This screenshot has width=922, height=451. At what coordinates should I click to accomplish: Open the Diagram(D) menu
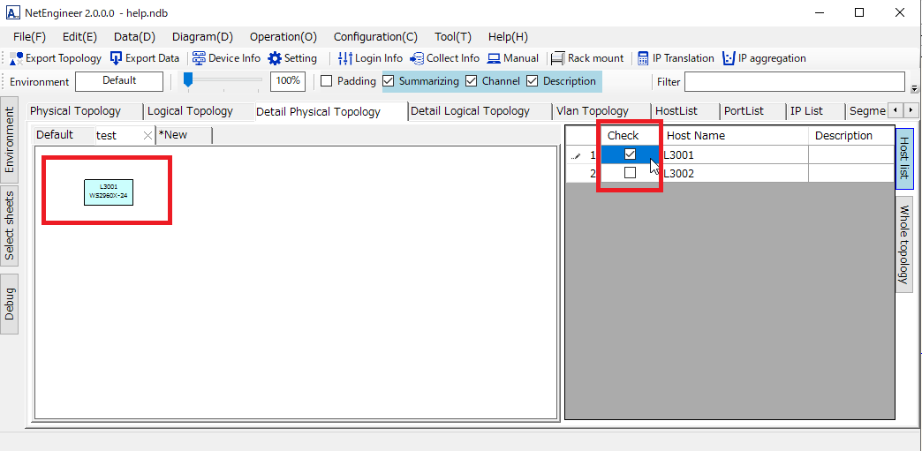[x=202, y=37]
